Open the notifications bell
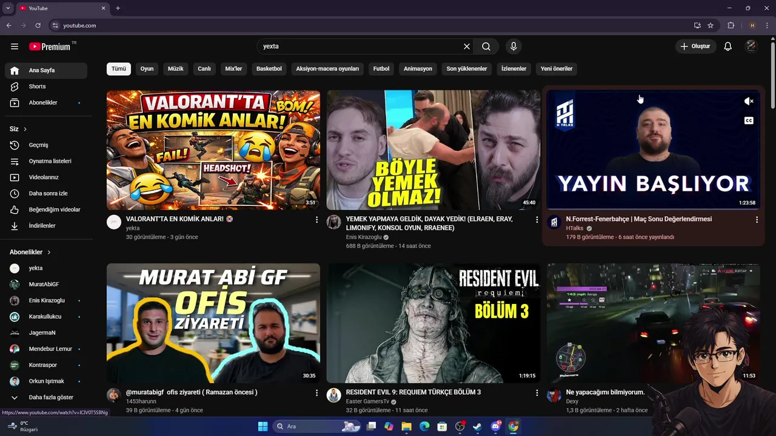 click(x=728, y=47)
